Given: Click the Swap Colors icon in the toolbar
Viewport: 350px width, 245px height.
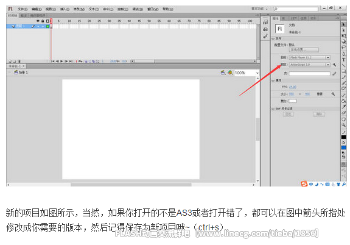Looking at the screenshot, I should pos(344,157).
